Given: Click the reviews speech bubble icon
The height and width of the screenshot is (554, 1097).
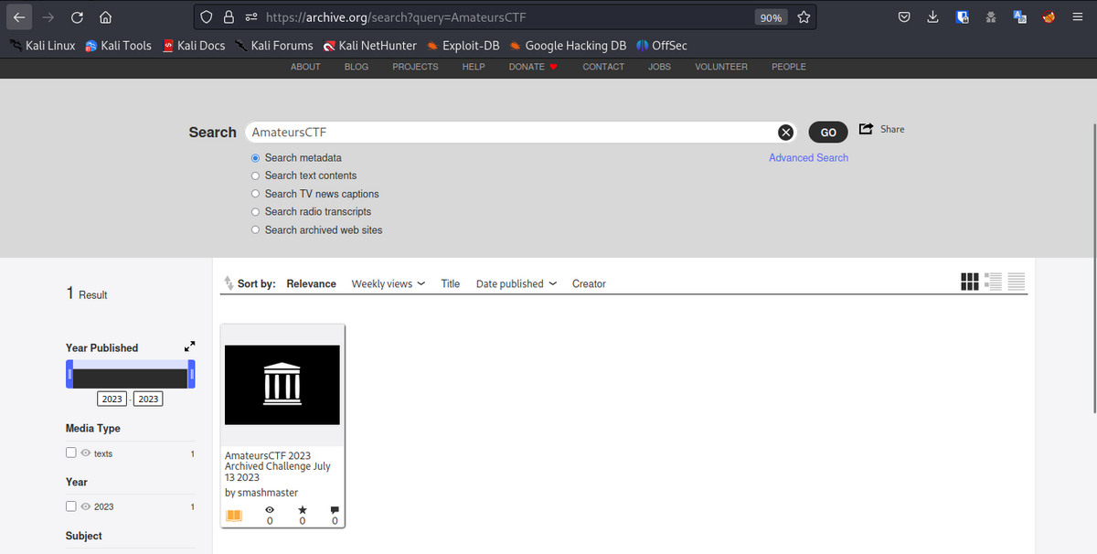Looking at the screenshot, I should pos(335,510).
